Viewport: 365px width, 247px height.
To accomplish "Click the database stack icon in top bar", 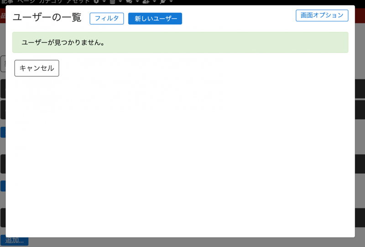I will (112, 2).
